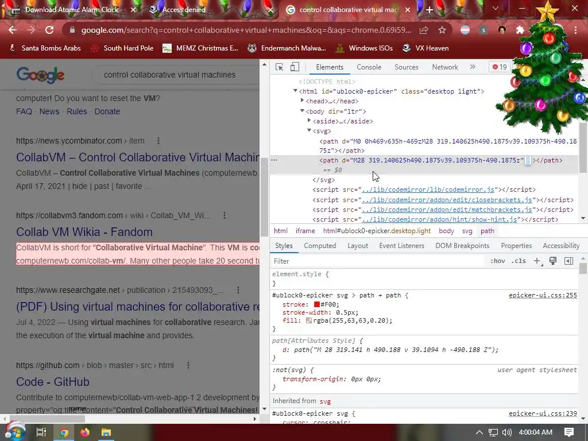This screenshot has height=441, width=588.
Task: Toggle the .cls element classes panel
Action: [519, 261]
